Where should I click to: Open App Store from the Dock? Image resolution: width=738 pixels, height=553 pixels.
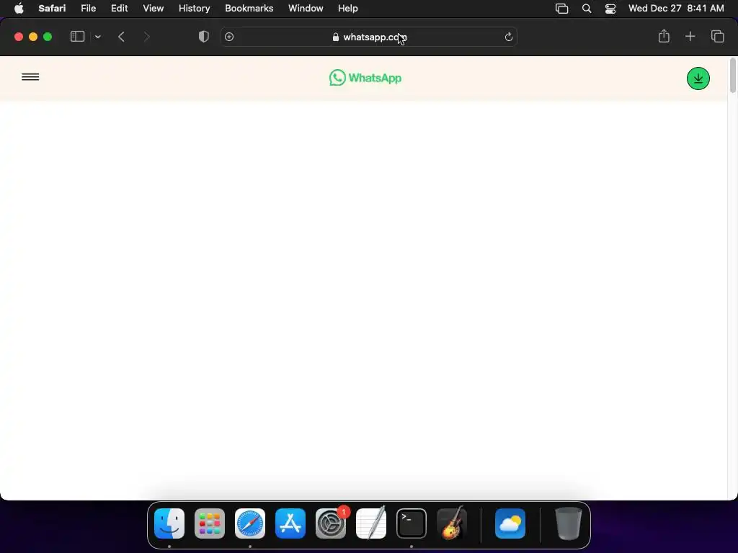[x=290, y=523]
